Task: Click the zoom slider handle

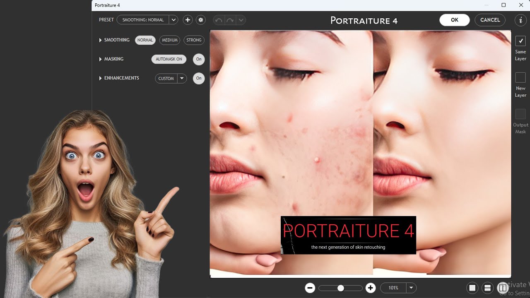Action: (x=340, y=288)
